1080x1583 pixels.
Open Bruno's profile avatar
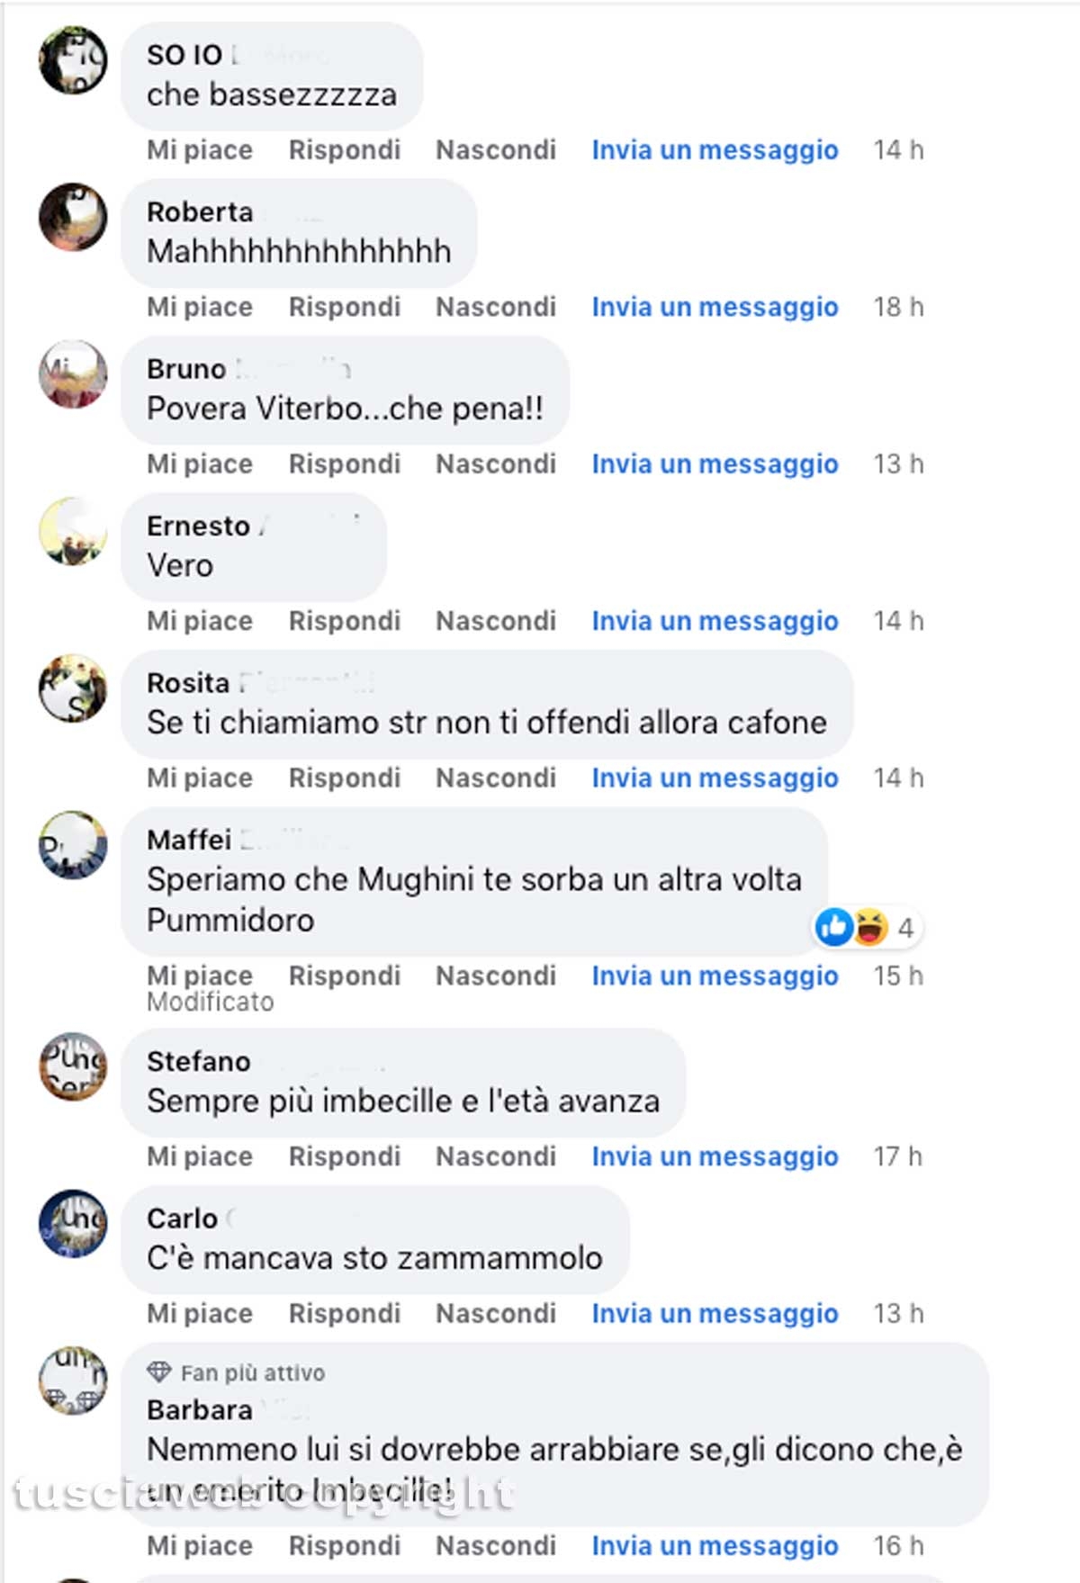click(73, 373)
